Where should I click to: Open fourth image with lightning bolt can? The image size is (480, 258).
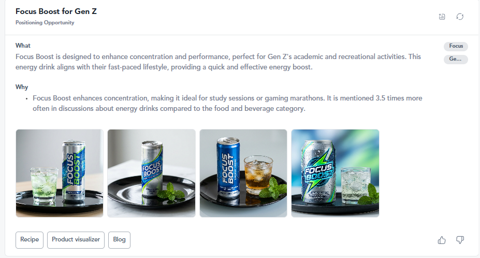tap(335, 173)
